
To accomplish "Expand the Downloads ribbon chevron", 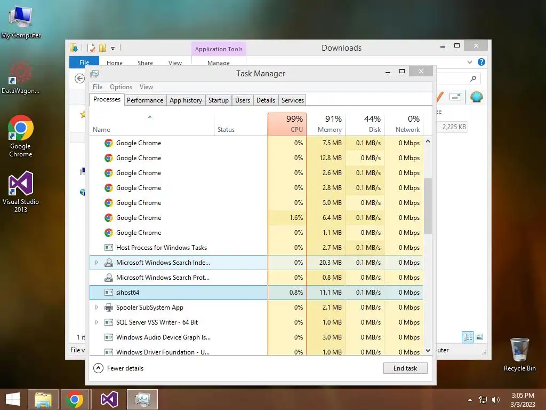I will pyautogui.click(x=470, y=62).
